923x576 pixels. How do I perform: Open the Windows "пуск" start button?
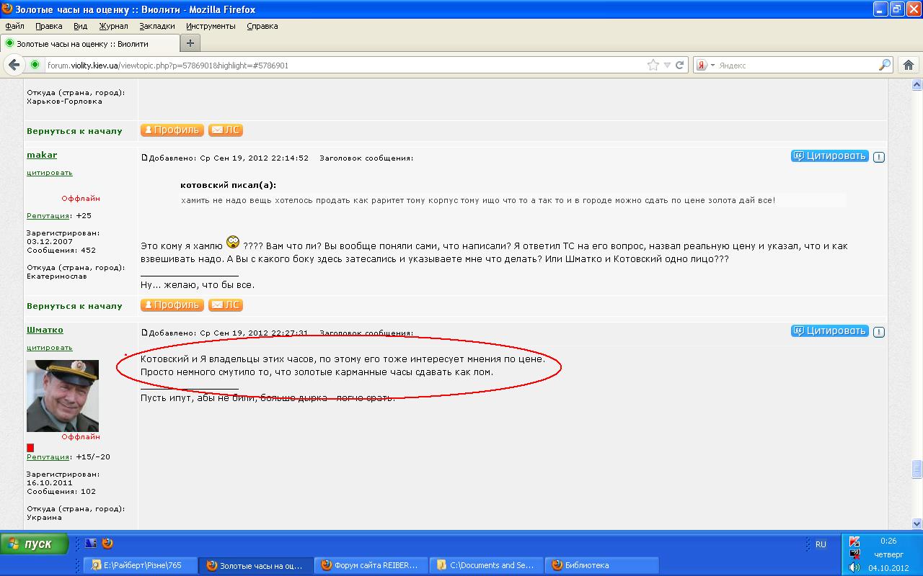(35, 544)
